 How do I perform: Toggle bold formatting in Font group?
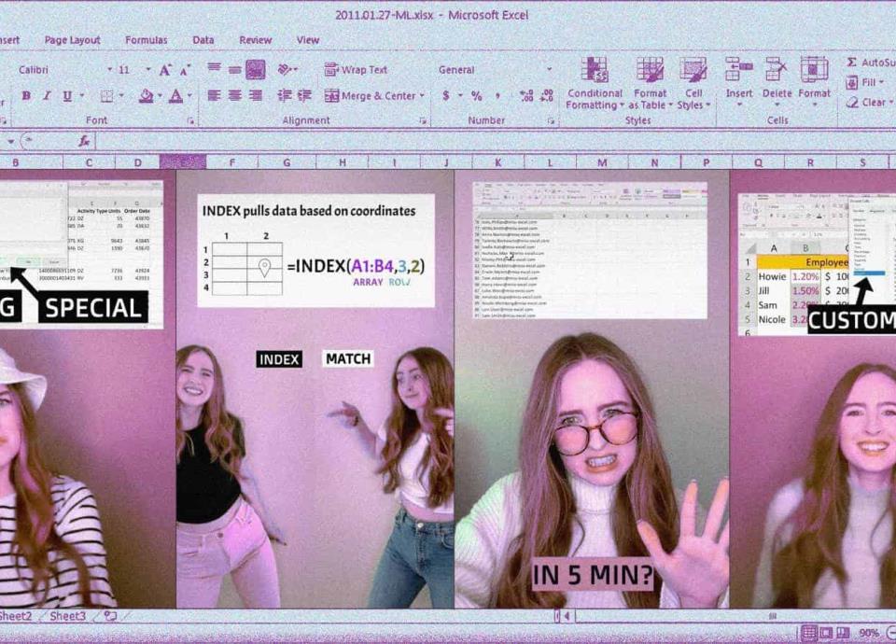[26, 96]
